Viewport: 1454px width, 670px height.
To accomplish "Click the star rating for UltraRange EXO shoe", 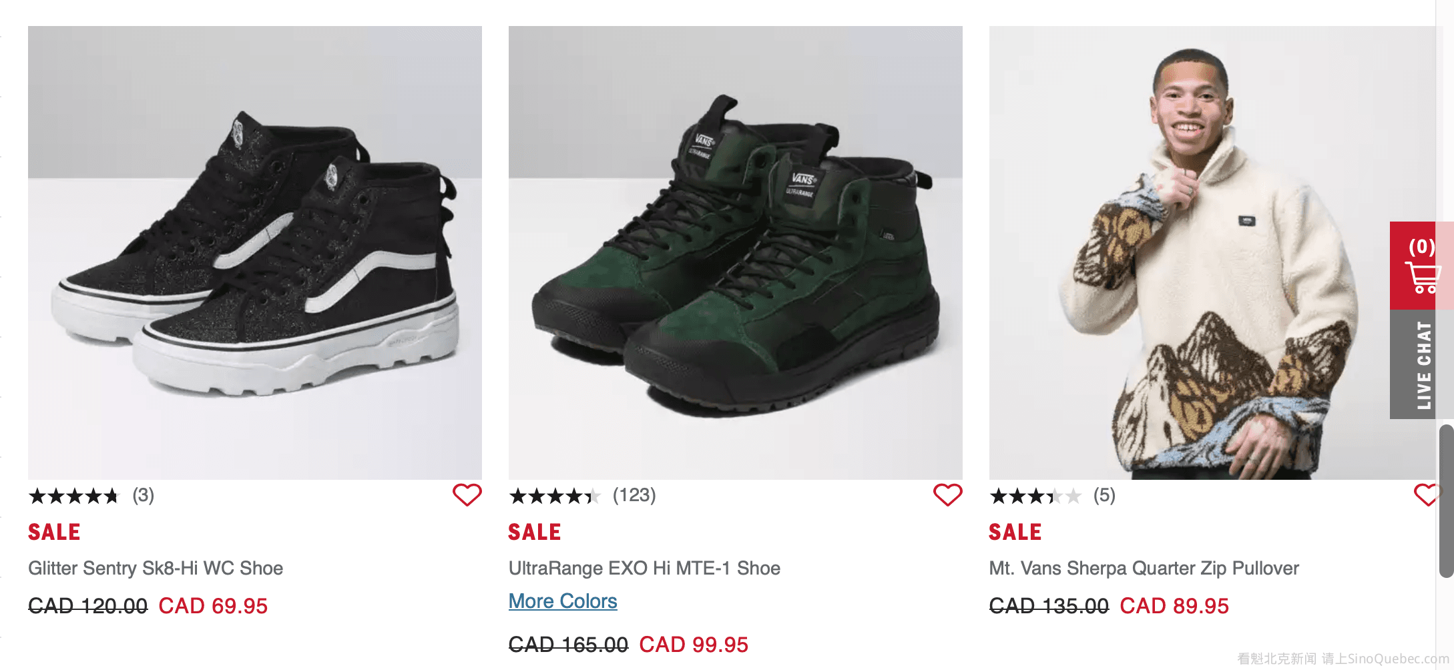I will point(554,496).
